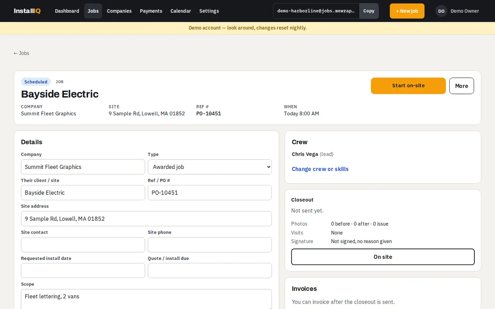Viewport: 495px width, 309px height.
Task: Open the Payments section
Action: 151,11
